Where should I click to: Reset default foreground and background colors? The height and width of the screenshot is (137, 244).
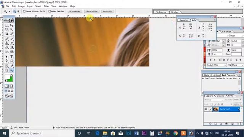[x=6, y=81]
